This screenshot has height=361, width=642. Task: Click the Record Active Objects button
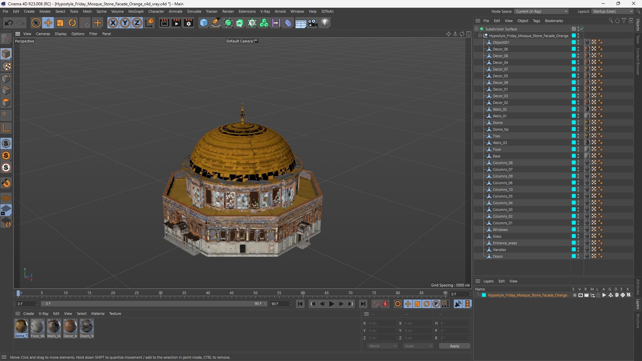pos(376,304)
